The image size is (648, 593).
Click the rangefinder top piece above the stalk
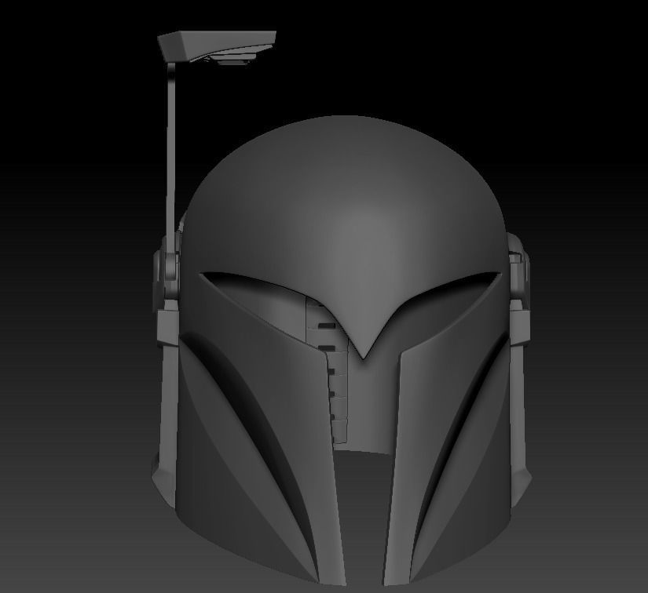pos(217,48)
